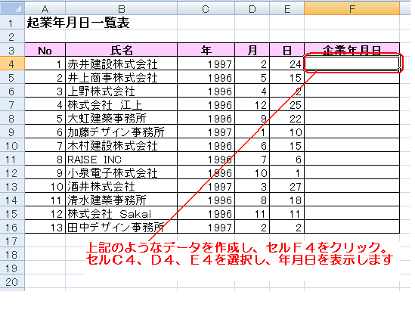
Task: Click year 1997 in row 4
Action: tap(206, 64)
